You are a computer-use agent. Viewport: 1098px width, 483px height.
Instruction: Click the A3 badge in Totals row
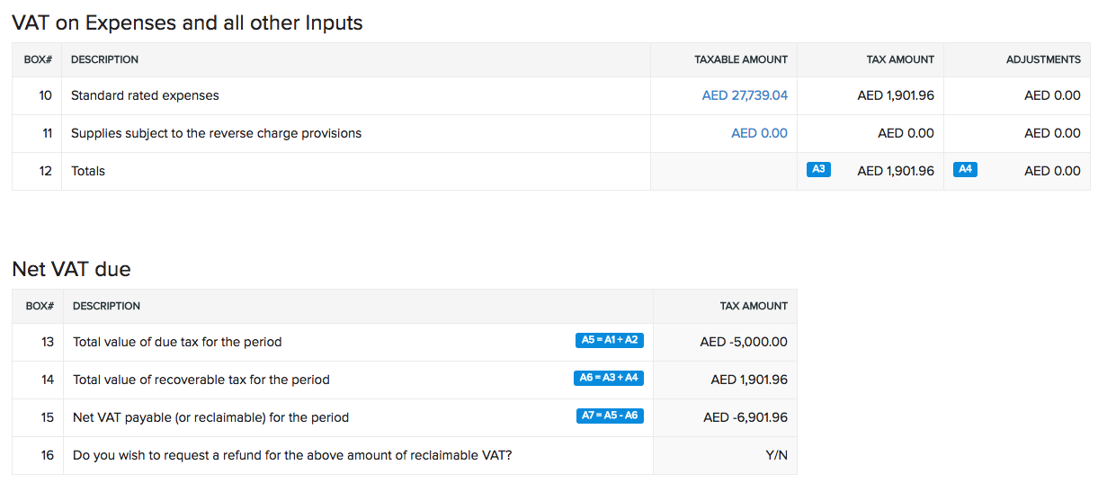click(818, 169)
